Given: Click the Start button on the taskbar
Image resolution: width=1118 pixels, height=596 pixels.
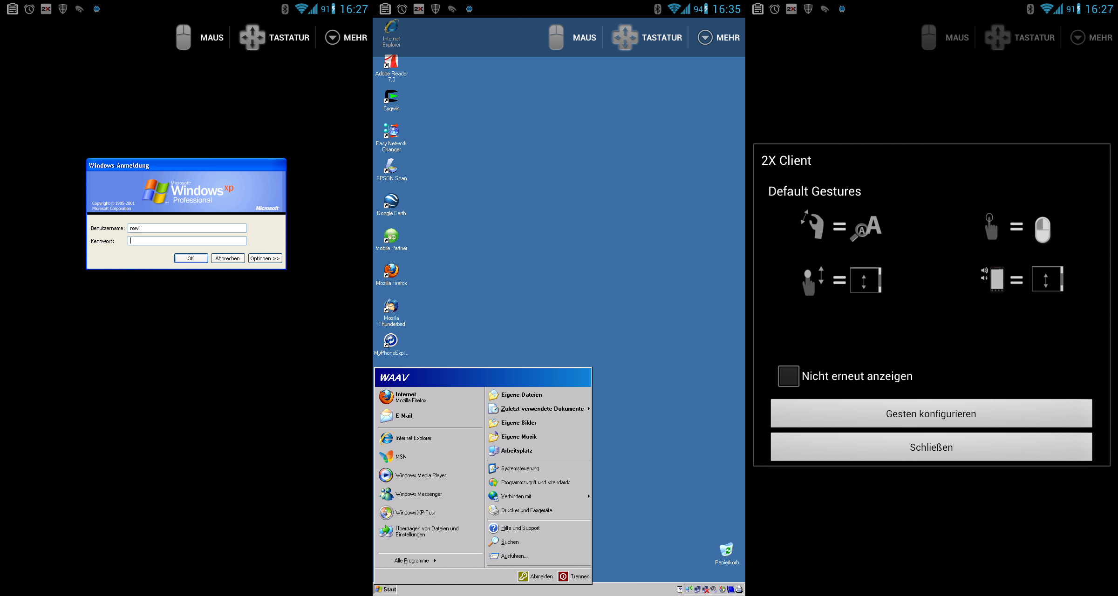Looking at the screenshot, I should pos(386,589).
